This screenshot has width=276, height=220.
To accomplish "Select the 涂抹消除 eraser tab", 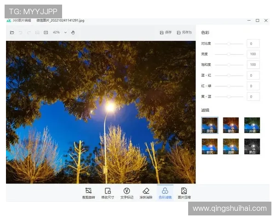I will [x=146, y=193].
